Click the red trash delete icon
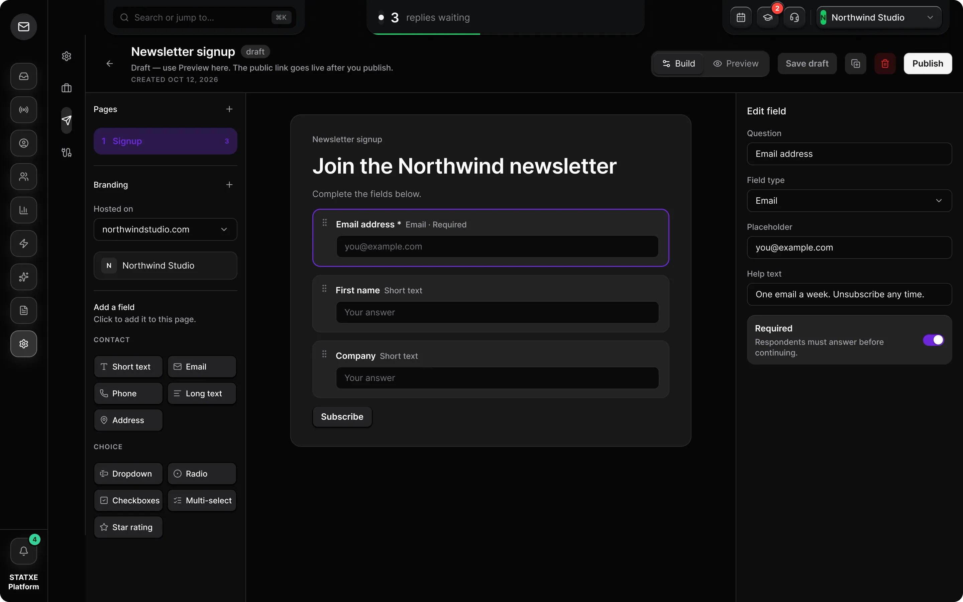 (x=885, y=64)
